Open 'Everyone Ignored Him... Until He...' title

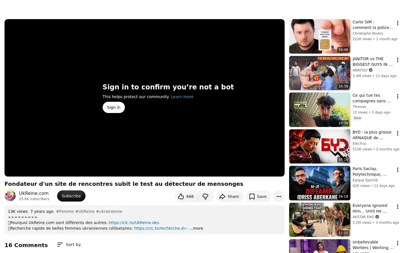(x=370, y=208)
